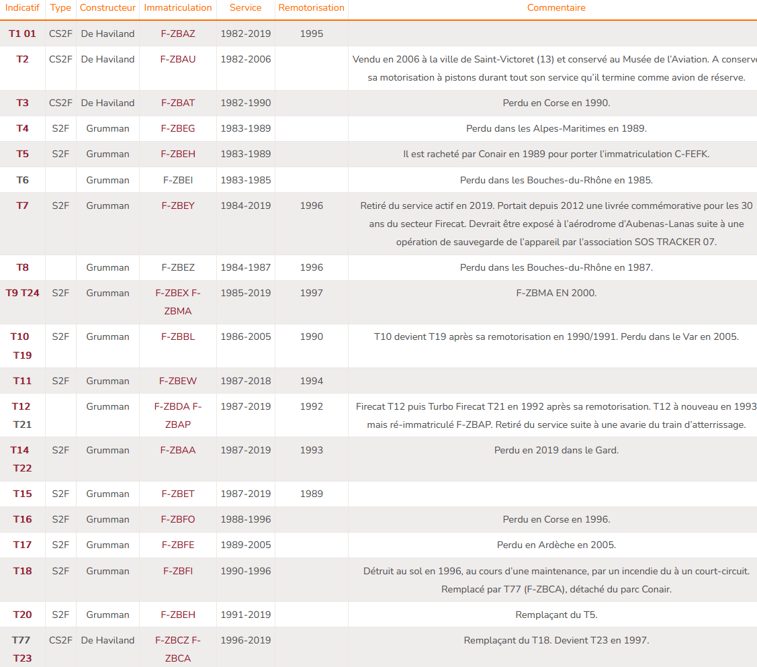
Task: Click the T3 indicatif link
Action: point(22,103)
